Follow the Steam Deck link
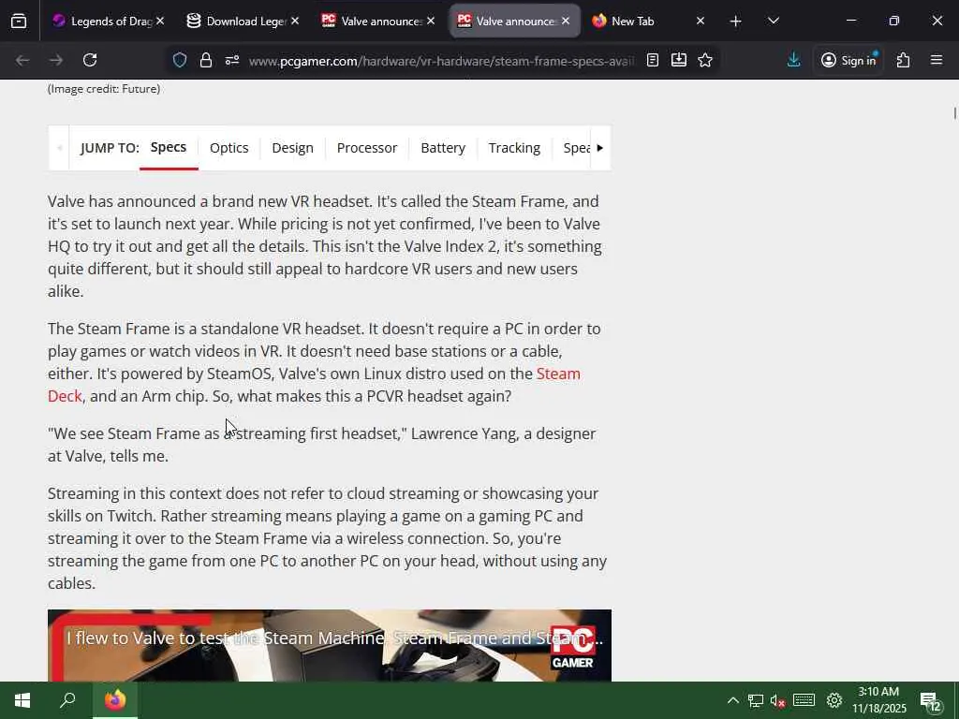The image size is (959, 719). [558, 374]
